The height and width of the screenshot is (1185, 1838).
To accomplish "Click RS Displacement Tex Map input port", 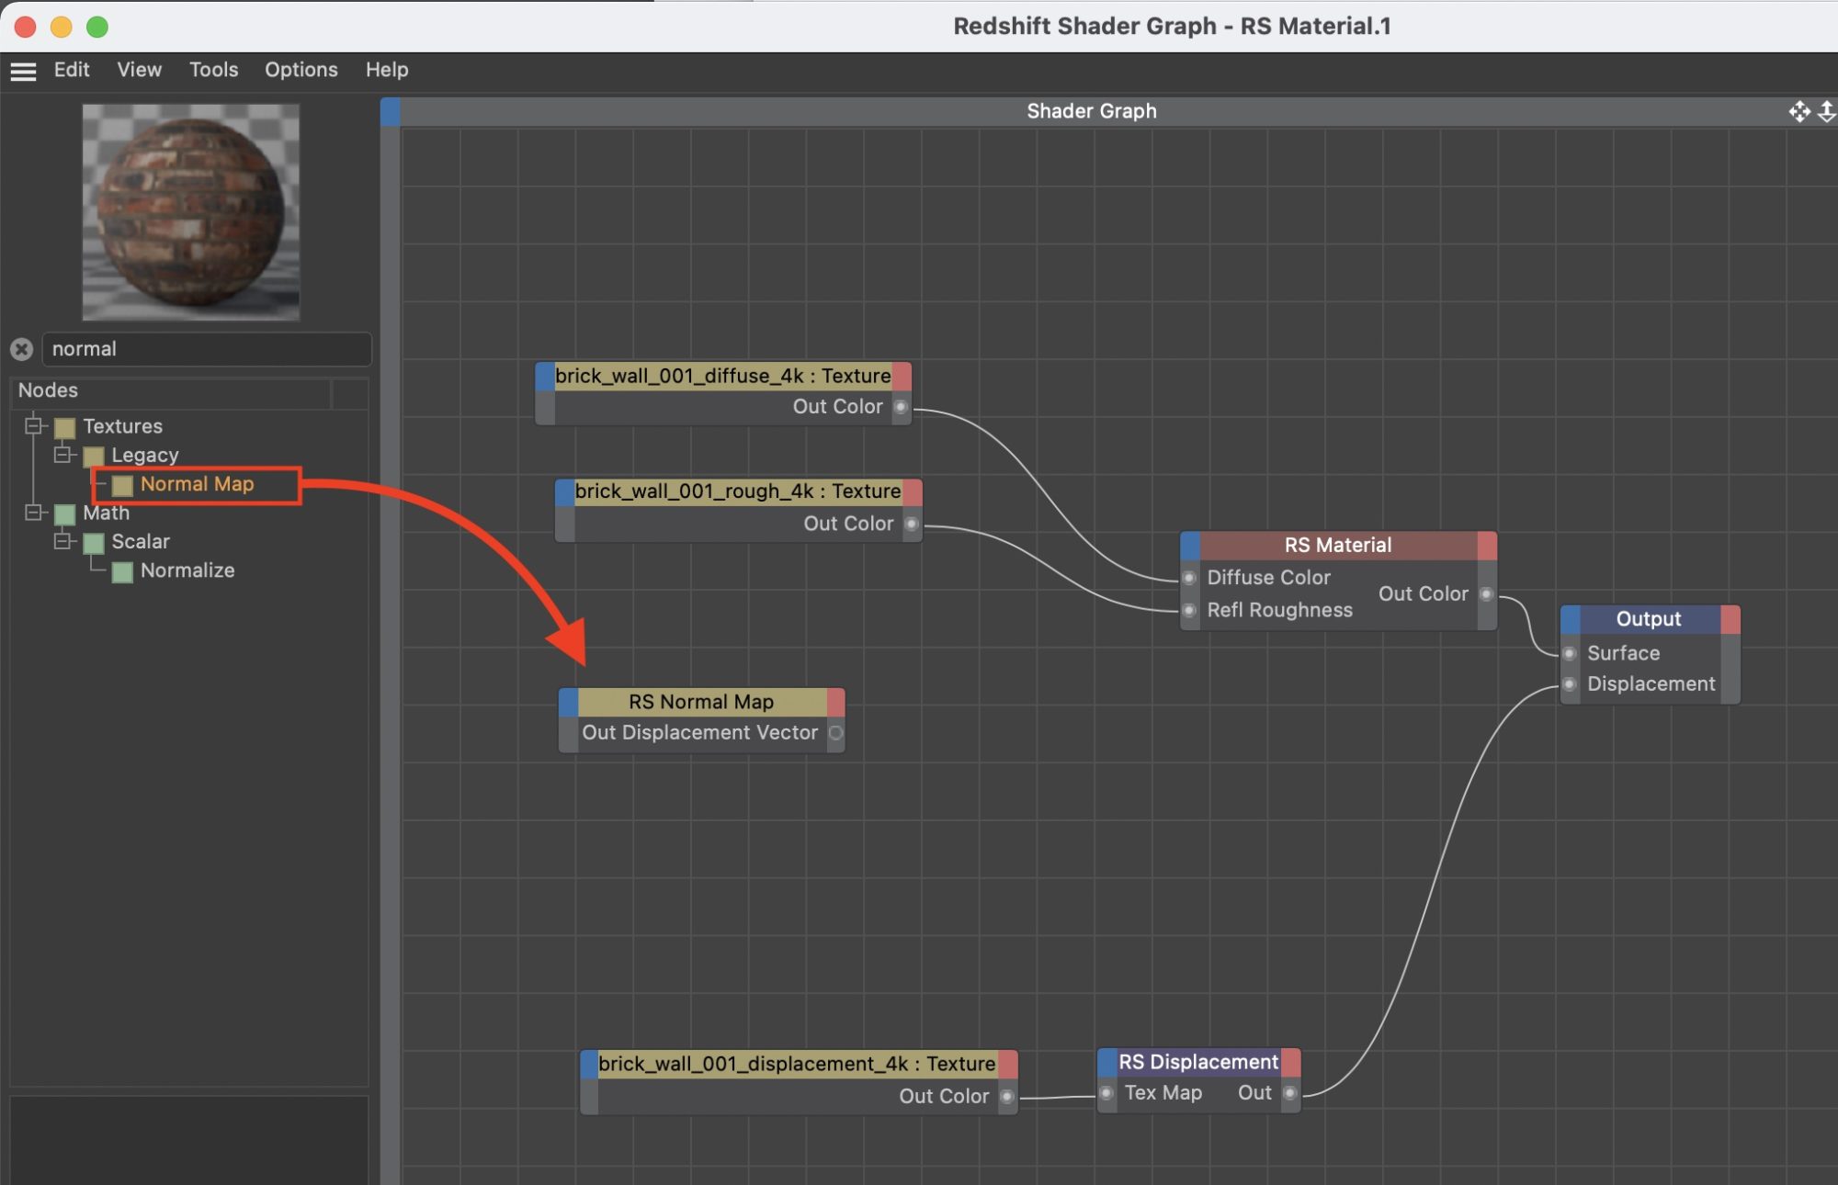I will click(x=1107, y=1093).
